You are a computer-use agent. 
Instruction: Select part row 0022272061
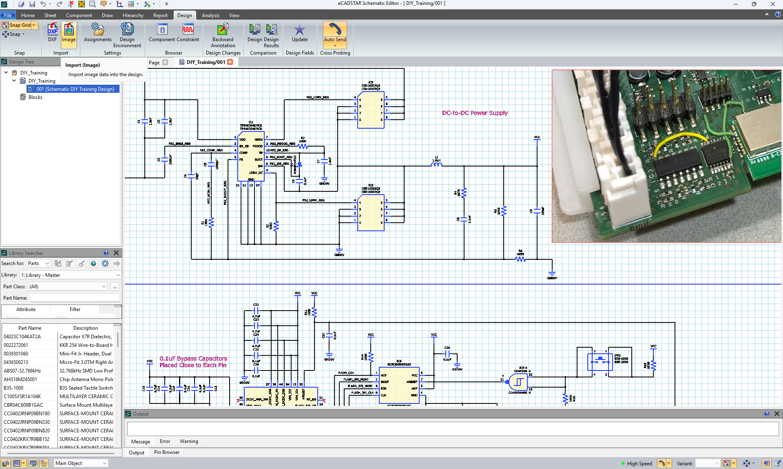pos(58,345)
